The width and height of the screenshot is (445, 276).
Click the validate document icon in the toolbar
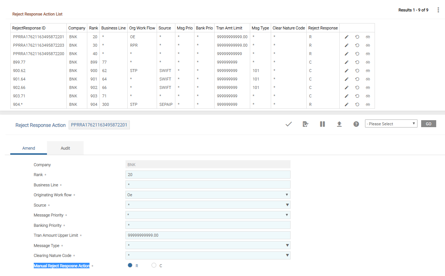tap(305, 124)
